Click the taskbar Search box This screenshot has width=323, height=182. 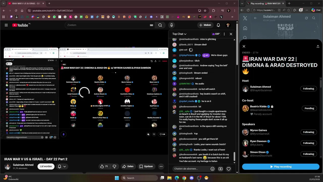[x=139, y=178]
